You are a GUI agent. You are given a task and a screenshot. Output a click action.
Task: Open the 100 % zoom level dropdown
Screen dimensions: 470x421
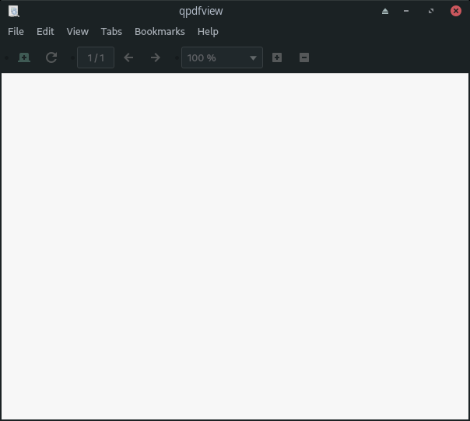[x=222, y=57]
